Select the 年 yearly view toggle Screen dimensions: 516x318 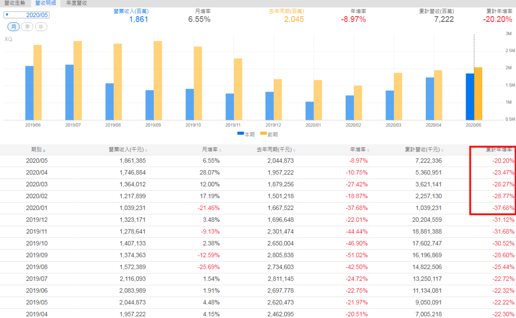[x=41, y=27]
